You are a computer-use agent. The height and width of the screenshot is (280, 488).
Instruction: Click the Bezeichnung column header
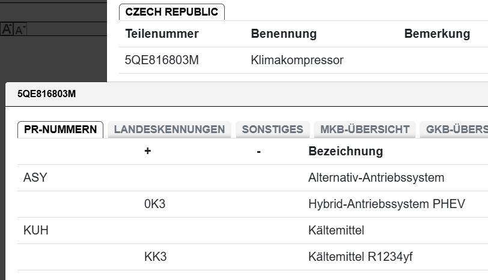tap(346, 151)
